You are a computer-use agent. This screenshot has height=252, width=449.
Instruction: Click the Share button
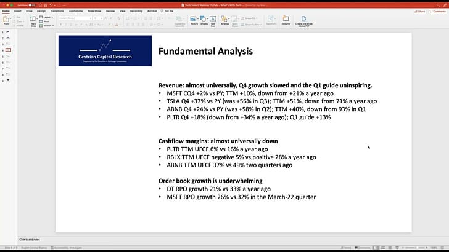[x=420, y=12]
